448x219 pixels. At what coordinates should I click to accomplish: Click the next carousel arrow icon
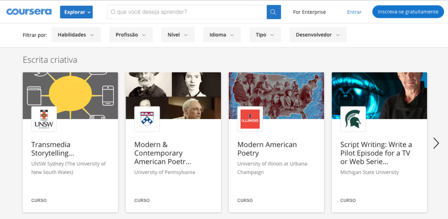pos(436,143)
